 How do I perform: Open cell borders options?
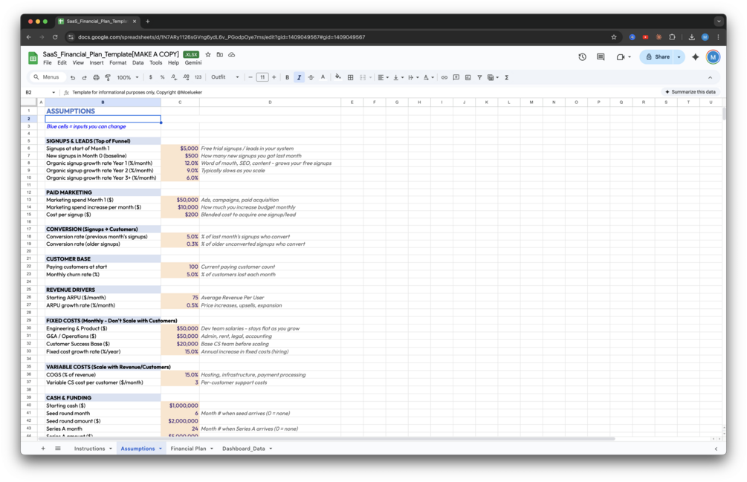click(351, 77)
